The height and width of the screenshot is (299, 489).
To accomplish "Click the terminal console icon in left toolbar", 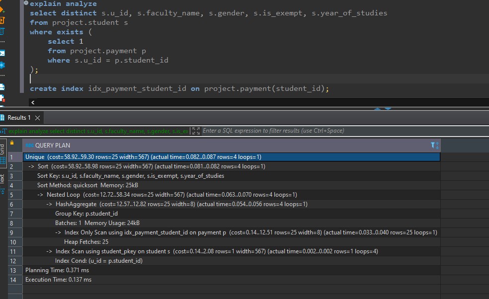I will [x=2, y=53].
